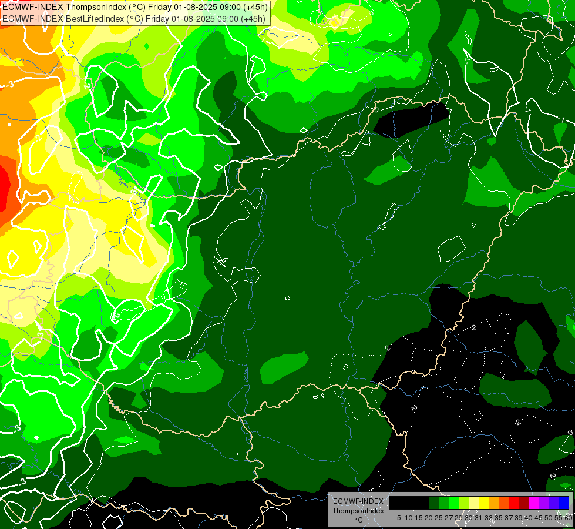Click the legend tick value '20'
This screenshot has height=529, width=575.
429,518
